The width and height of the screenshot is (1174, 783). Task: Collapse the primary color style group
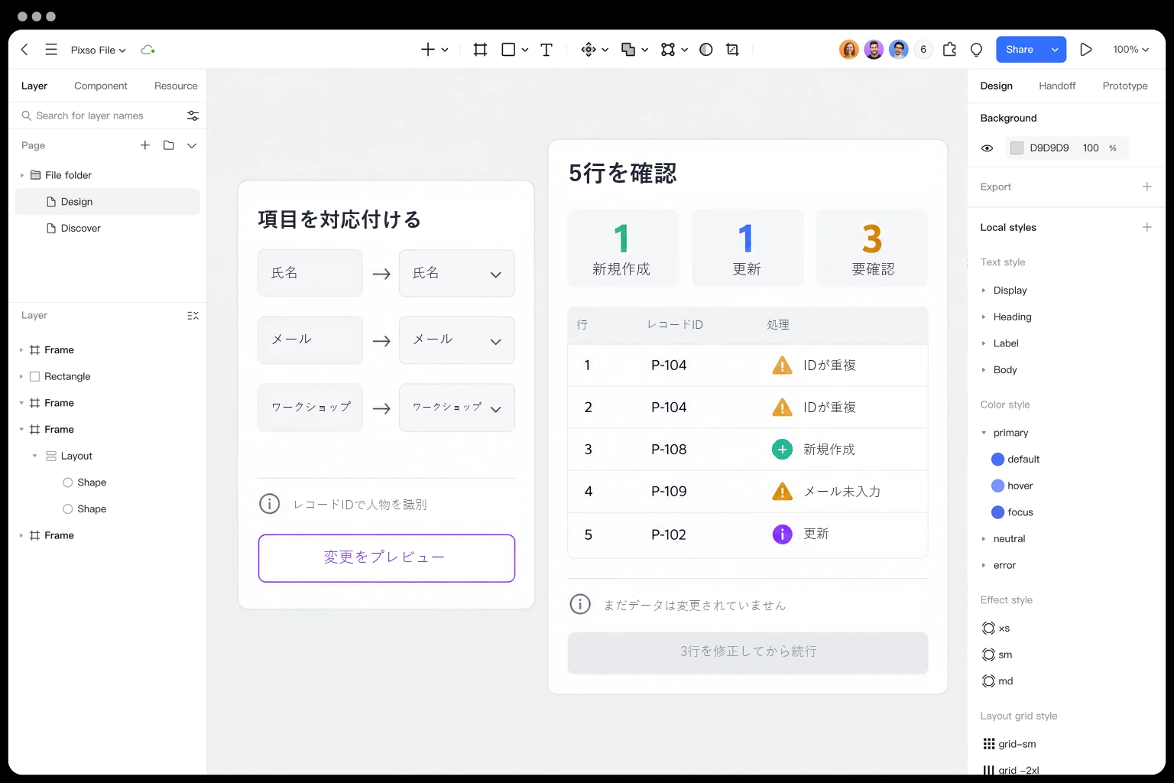pyautogui.click(x=984, y=433)
